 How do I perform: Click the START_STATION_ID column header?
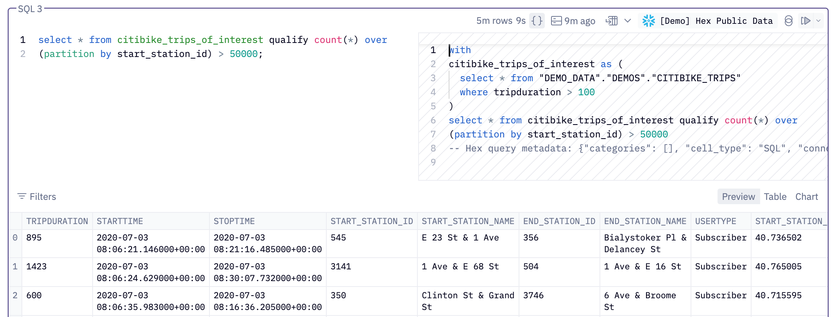point(372,221)
